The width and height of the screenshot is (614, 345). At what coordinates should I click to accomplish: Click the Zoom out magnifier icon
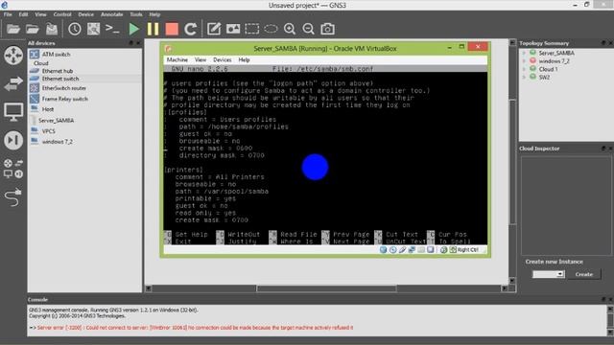click(309, 29)
